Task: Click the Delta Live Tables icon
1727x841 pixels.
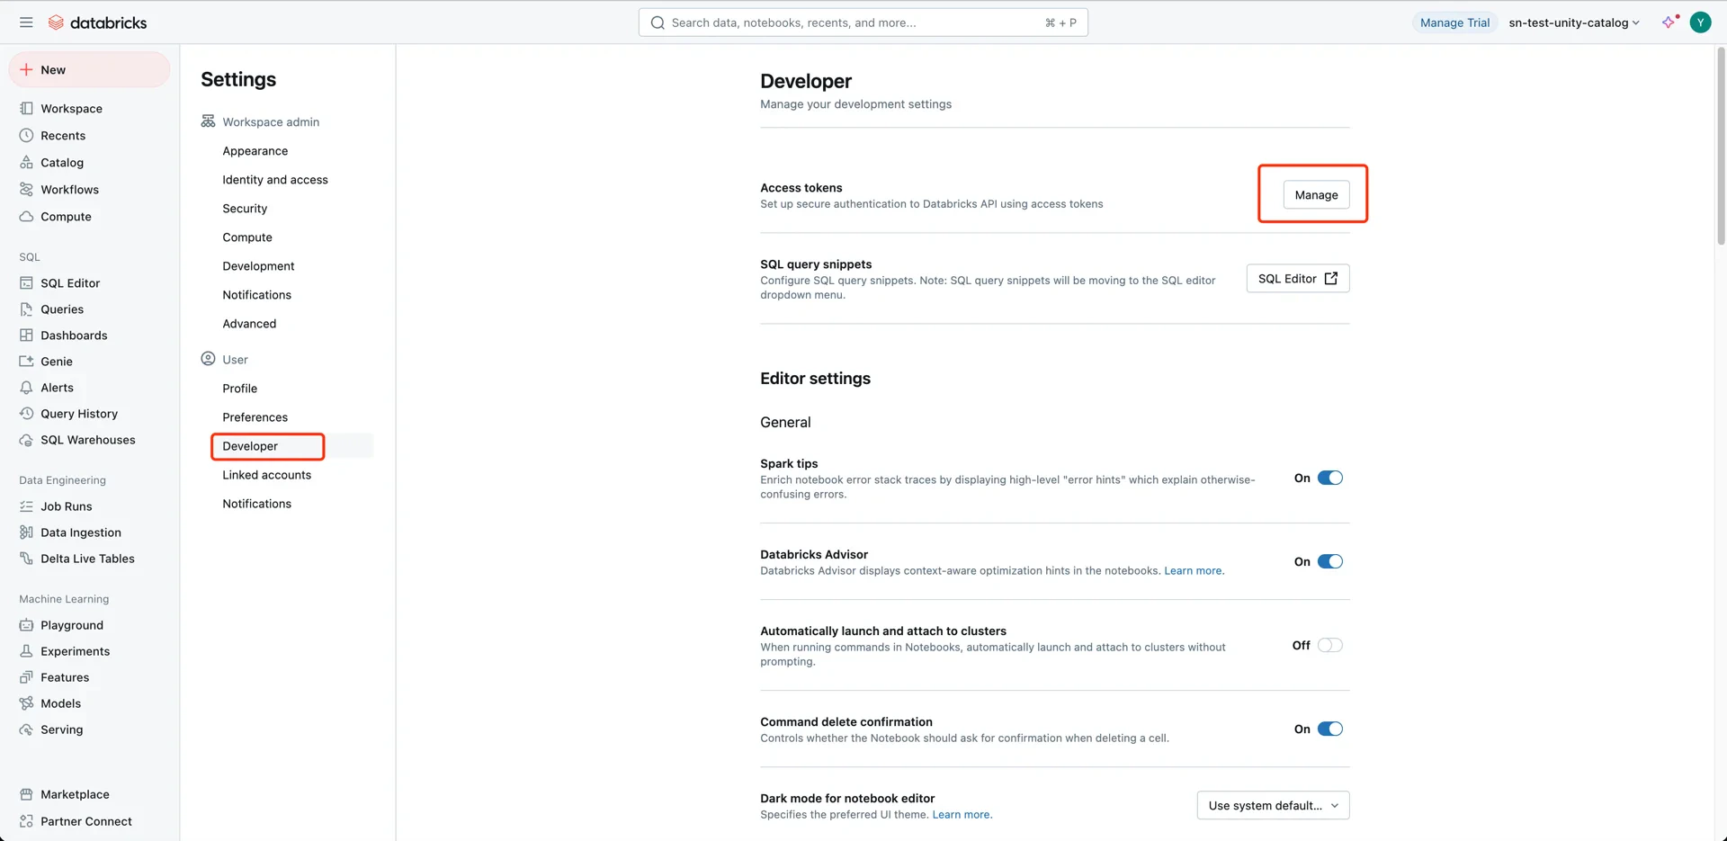Action: tap(26, 558)
